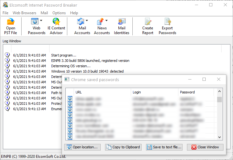Close the Chrome saved passwords dialog via X

(219, 79)
